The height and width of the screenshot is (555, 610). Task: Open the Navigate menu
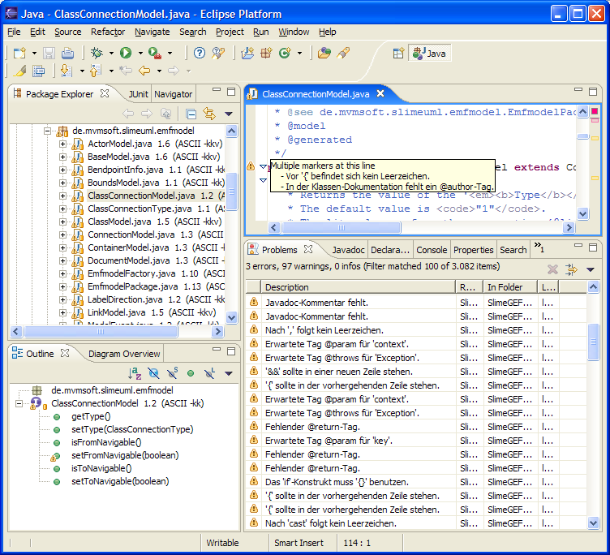pyautogui.click(x=152, y=32)
